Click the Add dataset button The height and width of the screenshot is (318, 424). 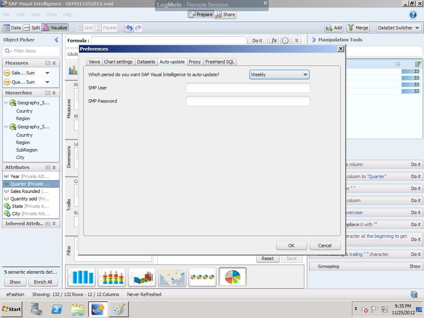pos(334,28)
